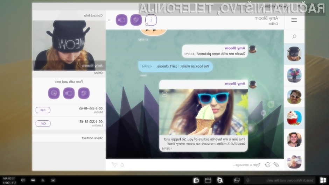Screen dimensions: 329x185
Task: Open the contact info button in chat header
Action: 151,20
